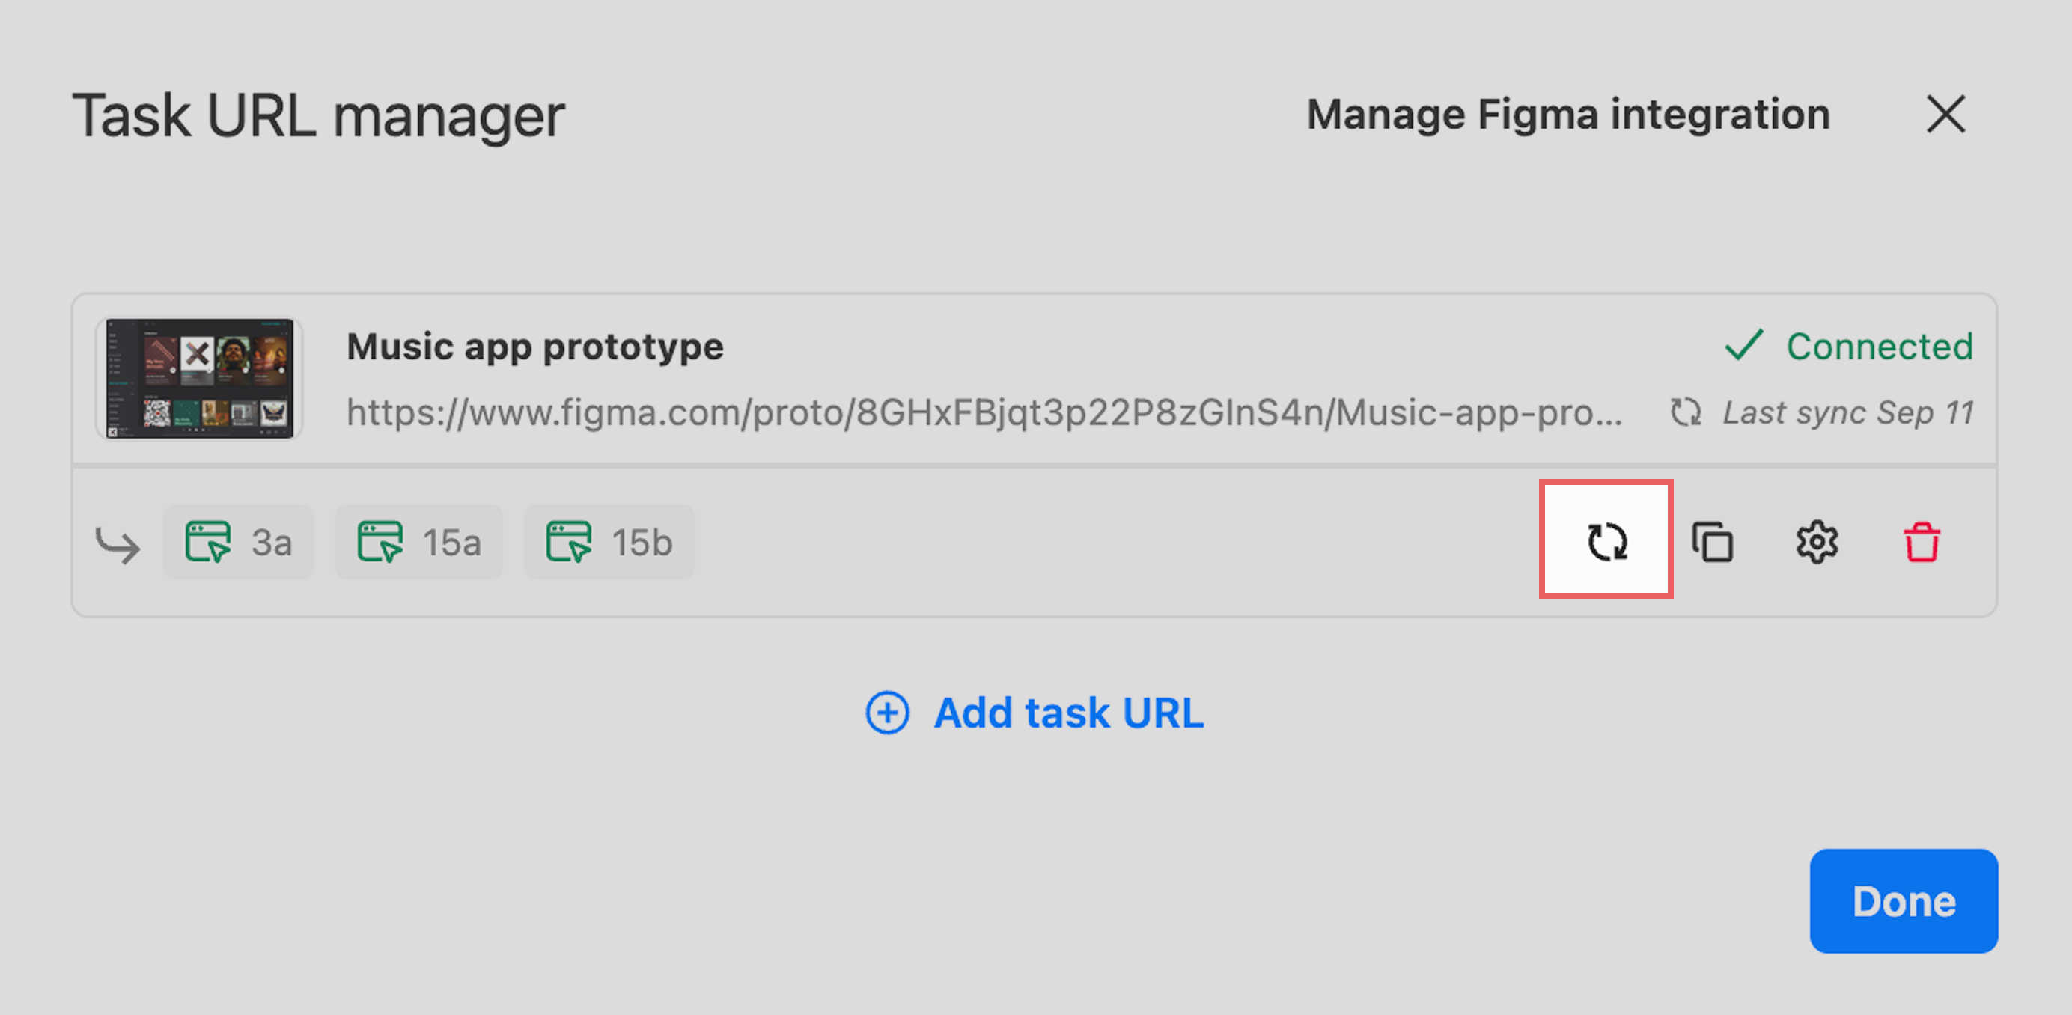Click the Connected status label
The image size is (2072, 1015).
[1879, 346]
